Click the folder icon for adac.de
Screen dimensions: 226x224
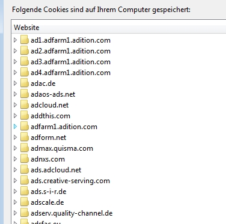pyautogui.click(x=25, y=83)
